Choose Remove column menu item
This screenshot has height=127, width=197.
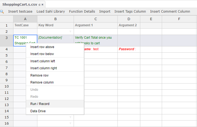click(x=42, y=82)
